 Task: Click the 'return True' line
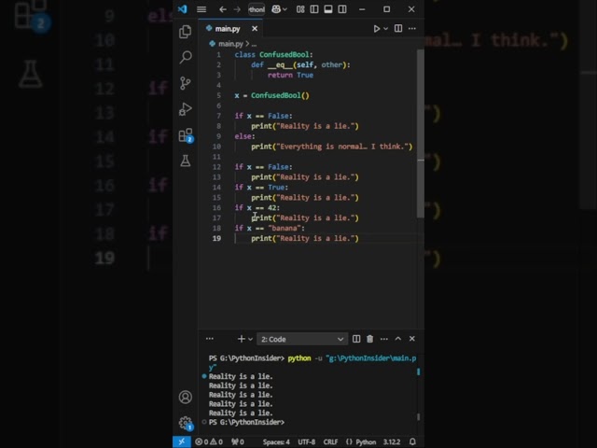pyautogui.click(x=290, y=75)
